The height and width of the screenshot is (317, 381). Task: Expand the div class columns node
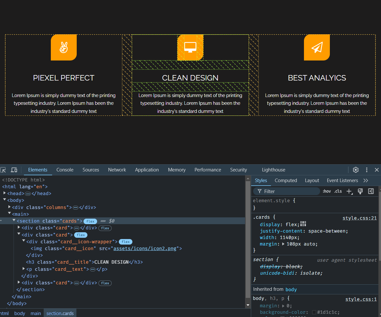tap(9, 207)
